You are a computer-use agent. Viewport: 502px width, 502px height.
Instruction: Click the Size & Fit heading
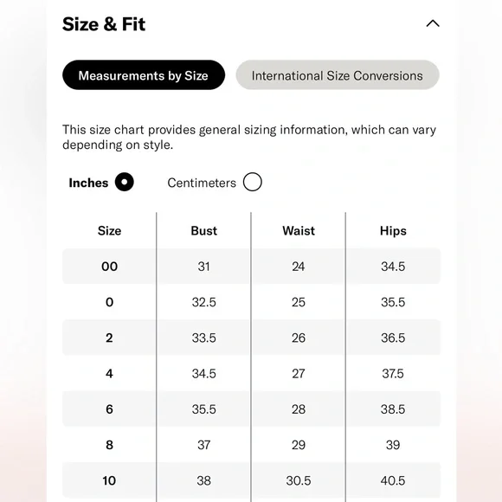point(104,24)
